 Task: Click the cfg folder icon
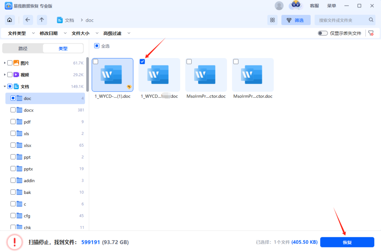[x=19, y=216]
